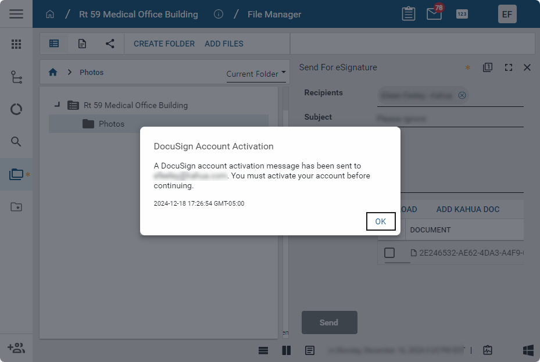The width and height of the screenshot is (540, 362).
Task: Open the apps grid in sidebar
Action: (x=16, y=44)
